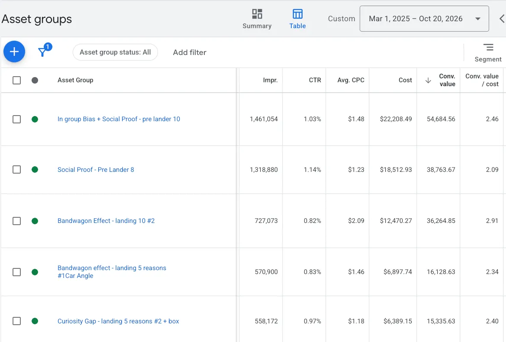The width and height of the screenshot is (506, 342).
Task: Open the date range dropdown
Action: pyautogui.click(x=424, y=19)
